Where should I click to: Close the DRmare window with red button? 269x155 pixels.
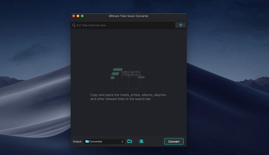74,16
